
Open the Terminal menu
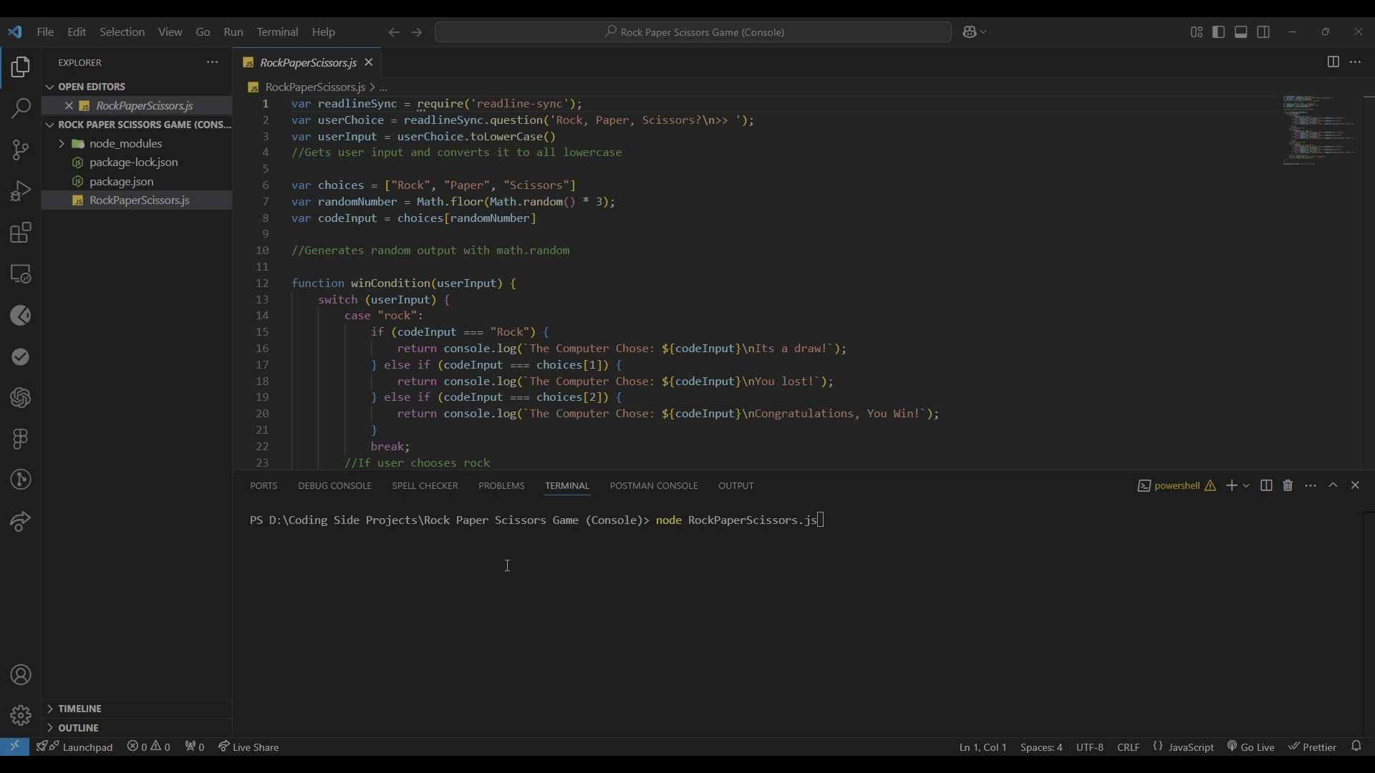pyautogui.click(x=277, y=32)
